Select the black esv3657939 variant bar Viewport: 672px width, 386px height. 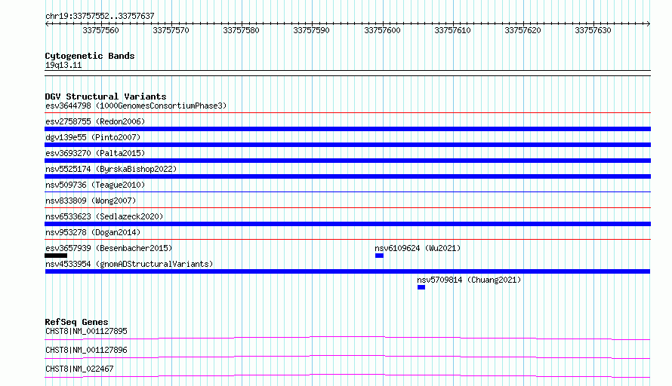56,256
